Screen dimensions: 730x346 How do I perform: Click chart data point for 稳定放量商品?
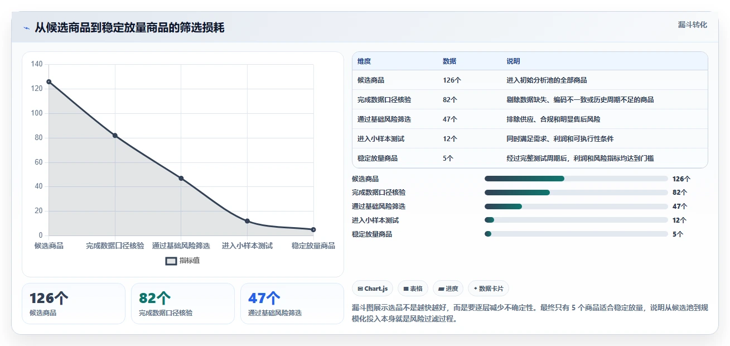click(x=313, y=229)
